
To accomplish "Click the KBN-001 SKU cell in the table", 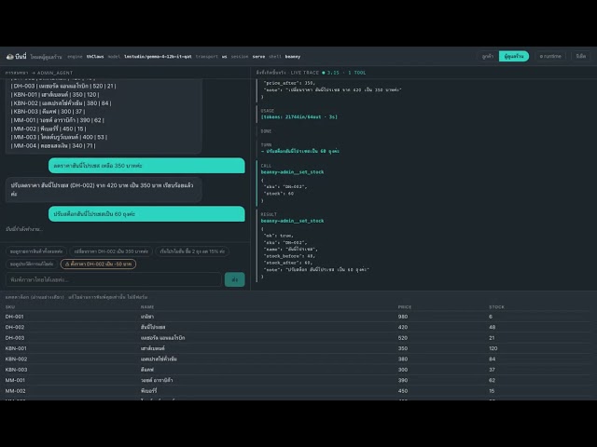I will 16,348.
